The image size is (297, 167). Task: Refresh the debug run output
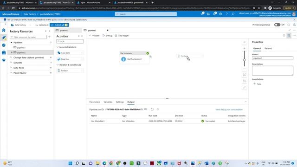152,109
